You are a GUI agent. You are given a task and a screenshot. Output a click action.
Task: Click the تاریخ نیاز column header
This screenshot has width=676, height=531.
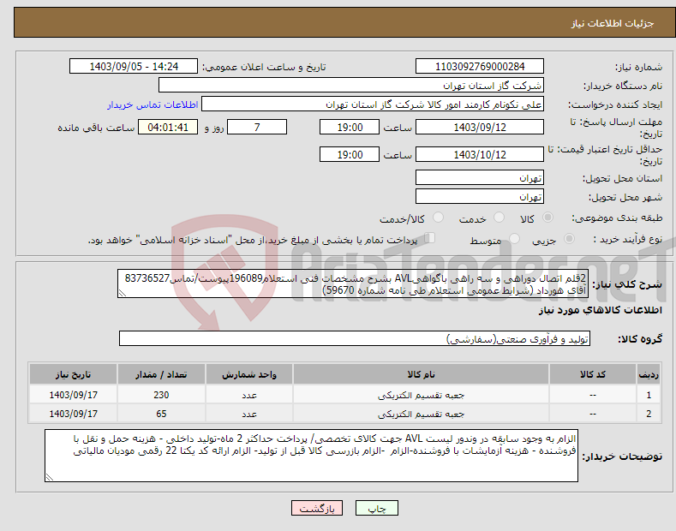point(73,374)
